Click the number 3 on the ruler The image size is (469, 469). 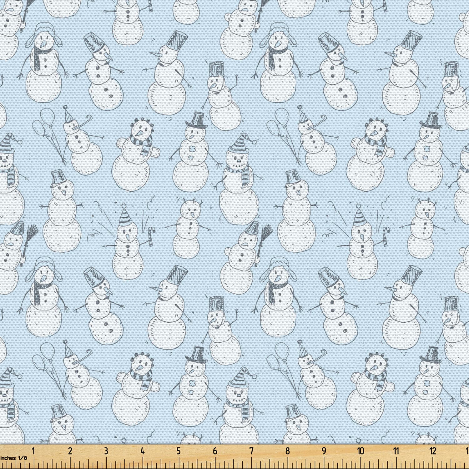click(x=106, y=451)
